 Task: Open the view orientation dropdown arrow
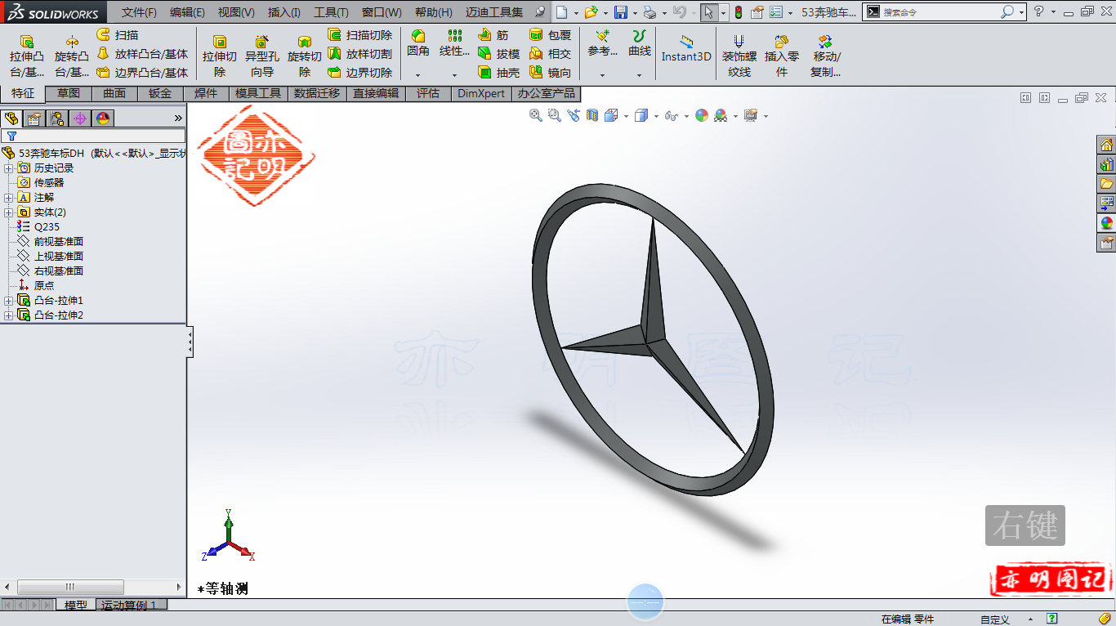627,116
